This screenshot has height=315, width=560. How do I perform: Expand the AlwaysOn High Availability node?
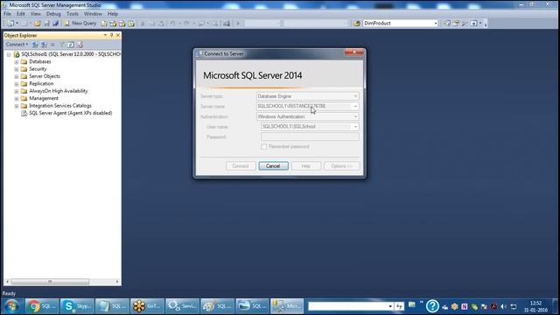(17, 91)
